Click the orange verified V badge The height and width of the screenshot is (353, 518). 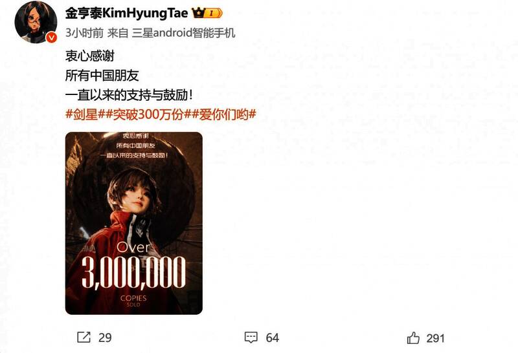tap(51, 38)
